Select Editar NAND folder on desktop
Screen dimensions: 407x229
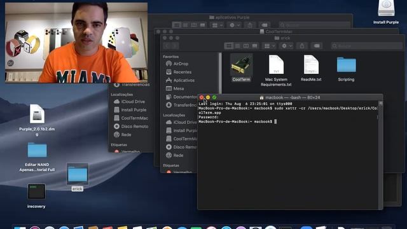(x=37, y=157)
